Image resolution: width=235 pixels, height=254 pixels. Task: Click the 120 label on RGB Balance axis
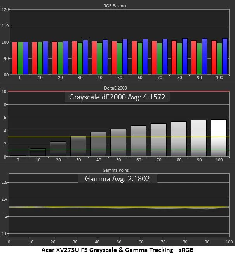tap(5, 9)
